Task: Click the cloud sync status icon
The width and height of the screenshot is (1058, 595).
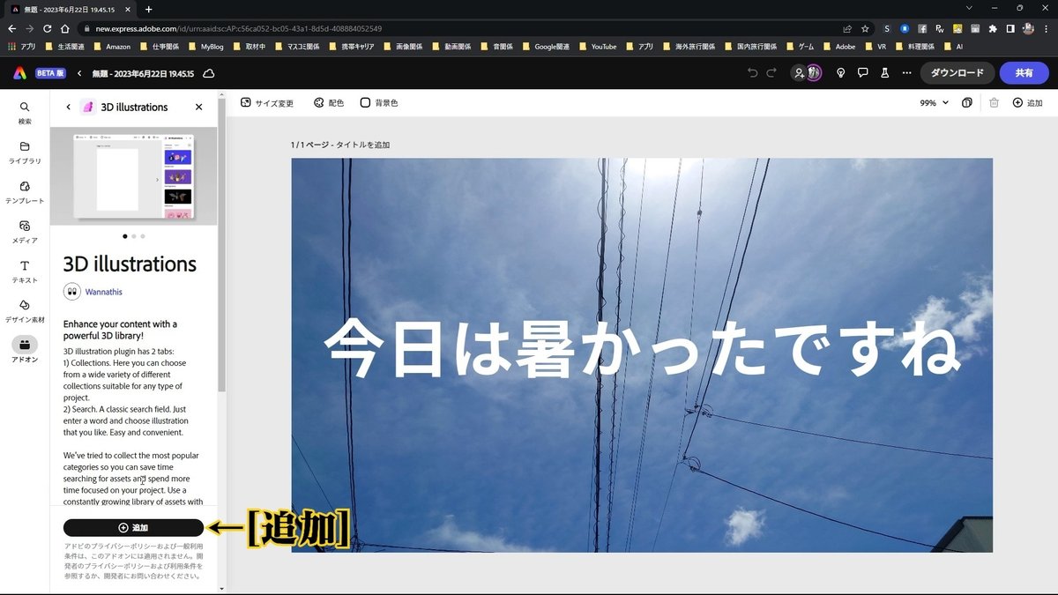Action: [209, 73]
